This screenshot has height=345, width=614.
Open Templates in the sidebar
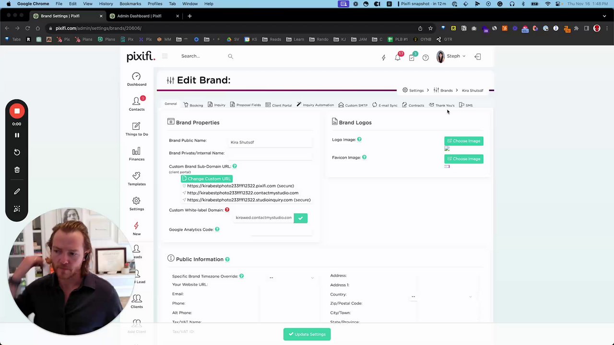point(137,179)
